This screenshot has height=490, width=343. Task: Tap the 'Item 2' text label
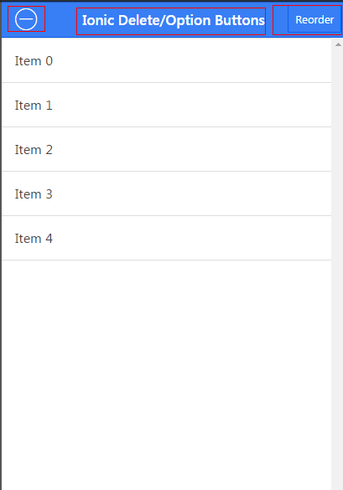[x=34, y=150]
